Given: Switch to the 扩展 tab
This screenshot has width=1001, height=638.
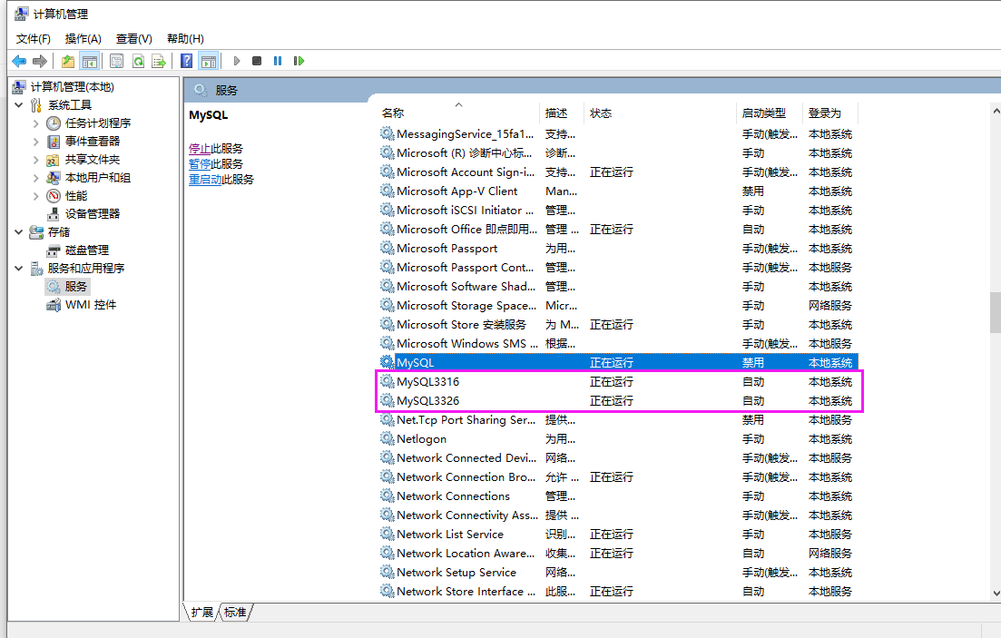Looking at the screenshot, I should click(201, 612).
